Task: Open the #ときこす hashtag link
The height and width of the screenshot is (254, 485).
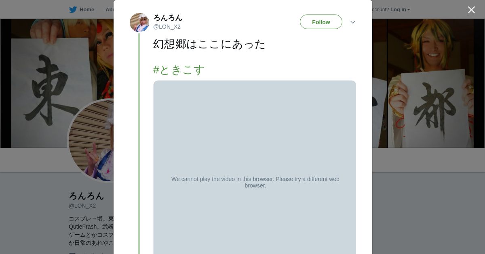Action: tap(179, 70)
